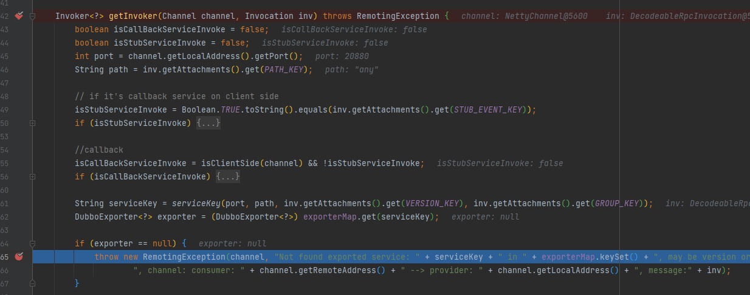Click RemotingException in the throws clause
Screen dimensions: 750x295
coord(398,16)
